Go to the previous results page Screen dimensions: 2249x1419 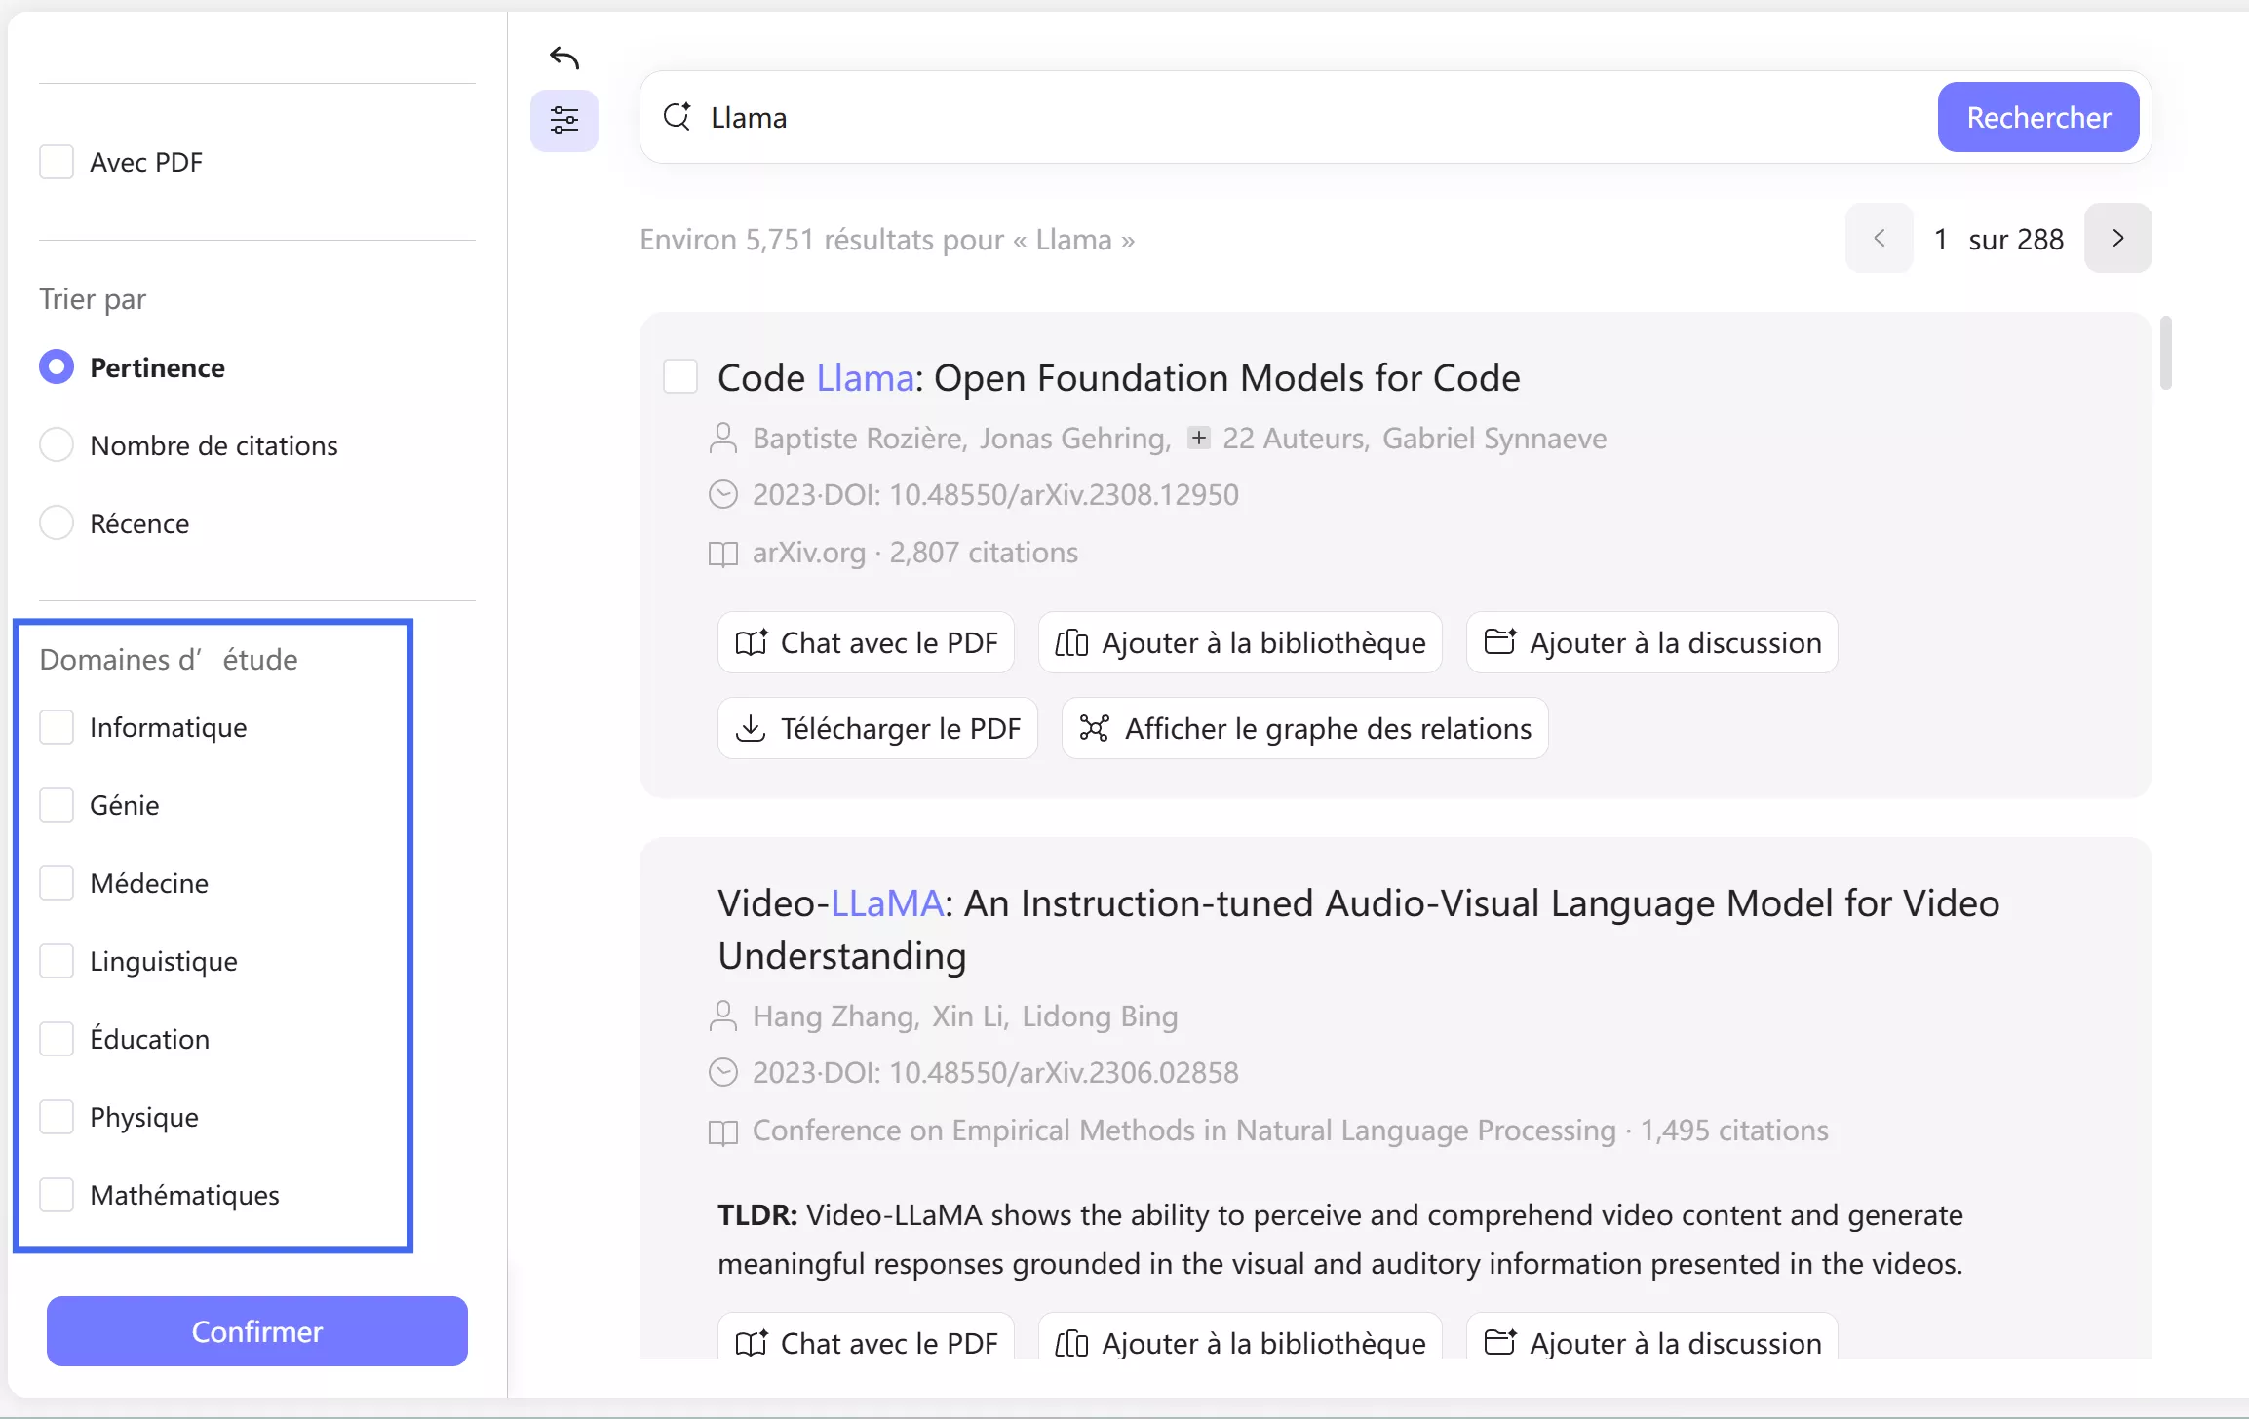[1879, 239]
